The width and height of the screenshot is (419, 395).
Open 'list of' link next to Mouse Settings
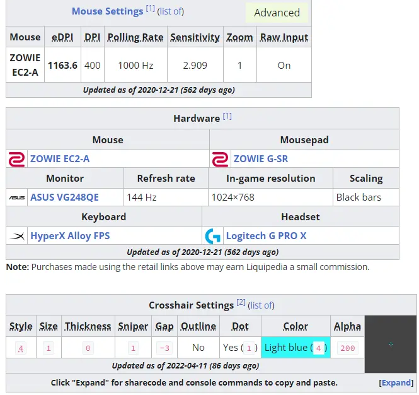click(x=171, y=11)
